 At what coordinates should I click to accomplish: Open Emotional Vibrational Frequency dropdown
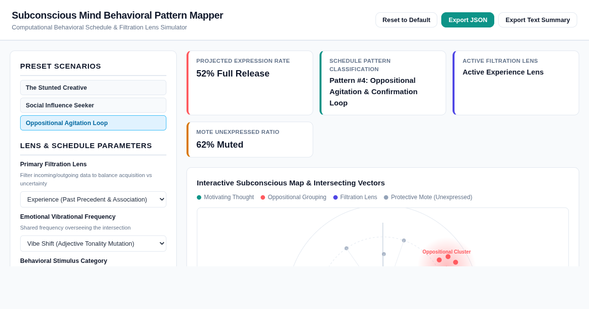click(93, 244)
